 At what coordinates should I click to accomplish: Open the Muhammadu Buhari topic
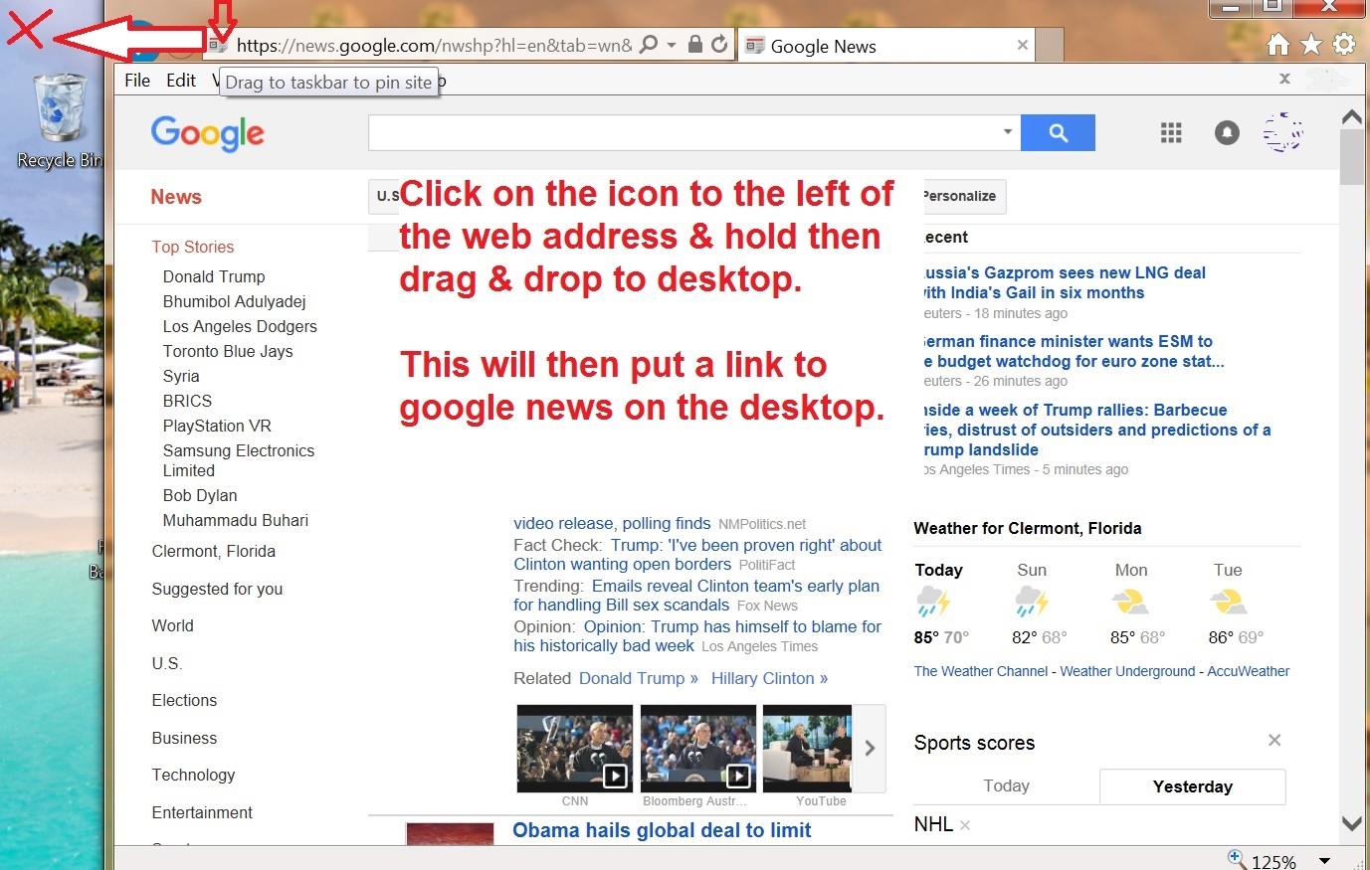pos(236,520)
